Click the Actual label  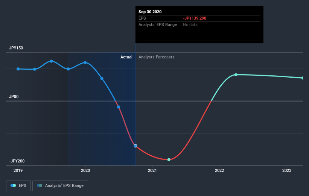coord(126,57)
